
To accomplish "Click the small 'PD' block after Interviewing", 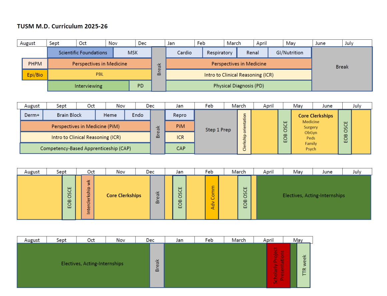I will [x=140, y=86].
